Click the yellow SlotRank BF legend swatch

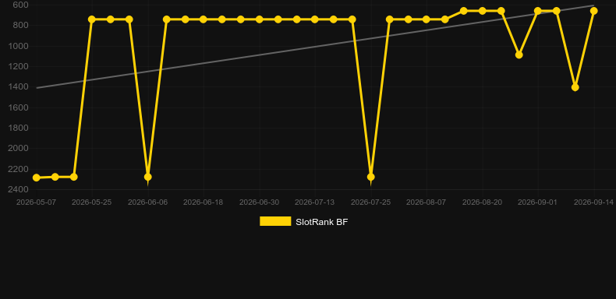(x=275, y=221)
